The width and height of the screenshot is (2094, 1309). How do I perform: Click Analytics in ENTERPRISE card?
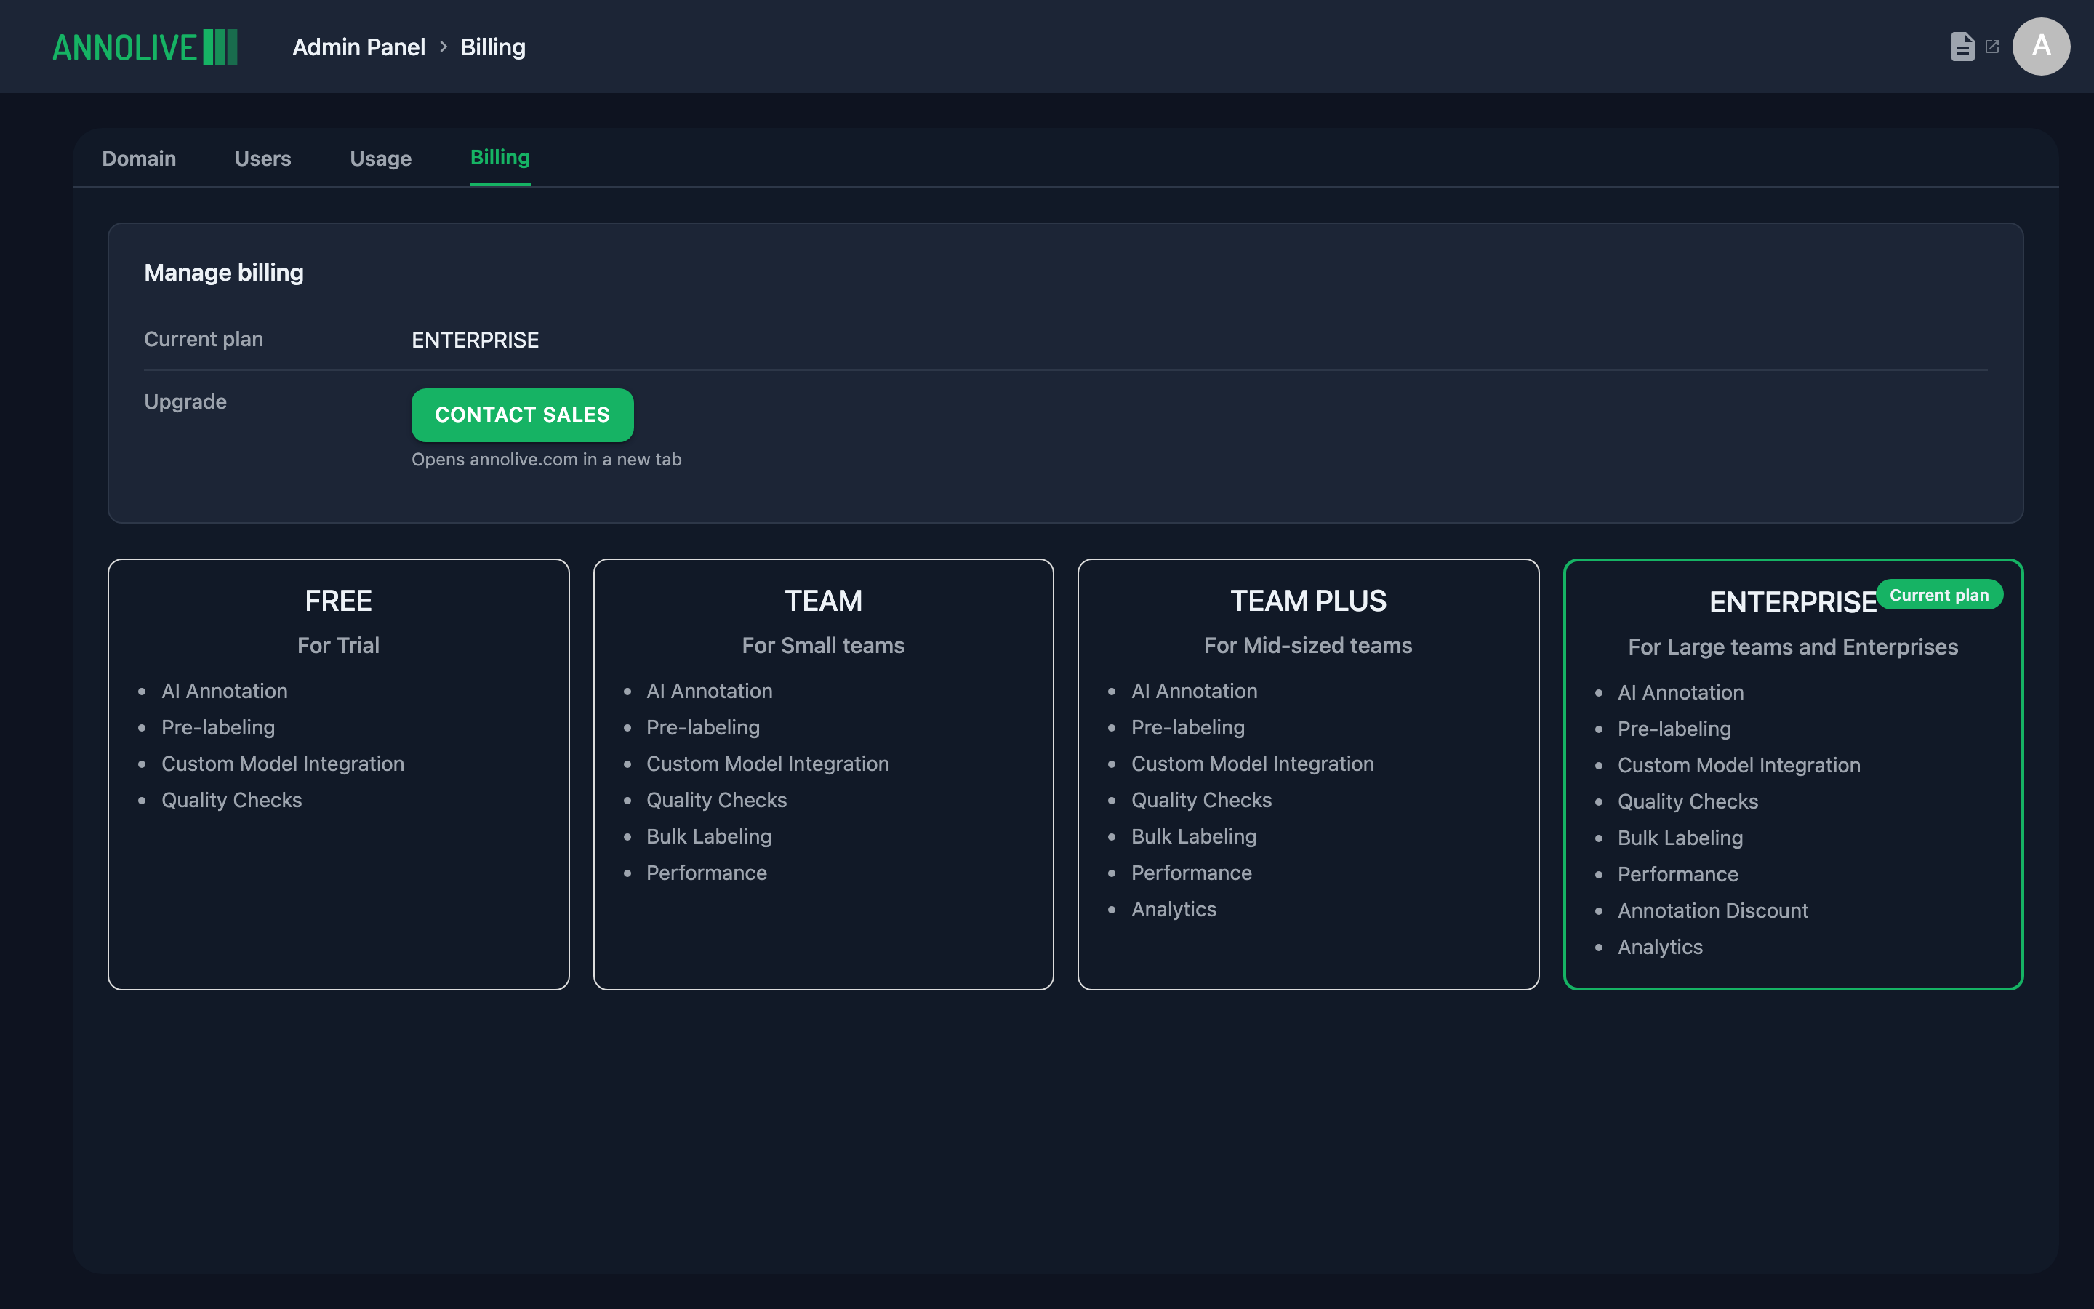tap(1661, 947)
